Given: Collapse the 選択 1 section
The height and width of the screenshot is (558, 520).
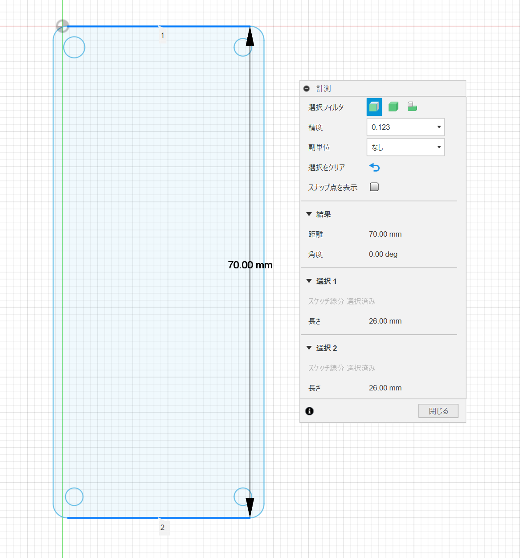Looking at the screenshot, I should (x=309, y=281).
